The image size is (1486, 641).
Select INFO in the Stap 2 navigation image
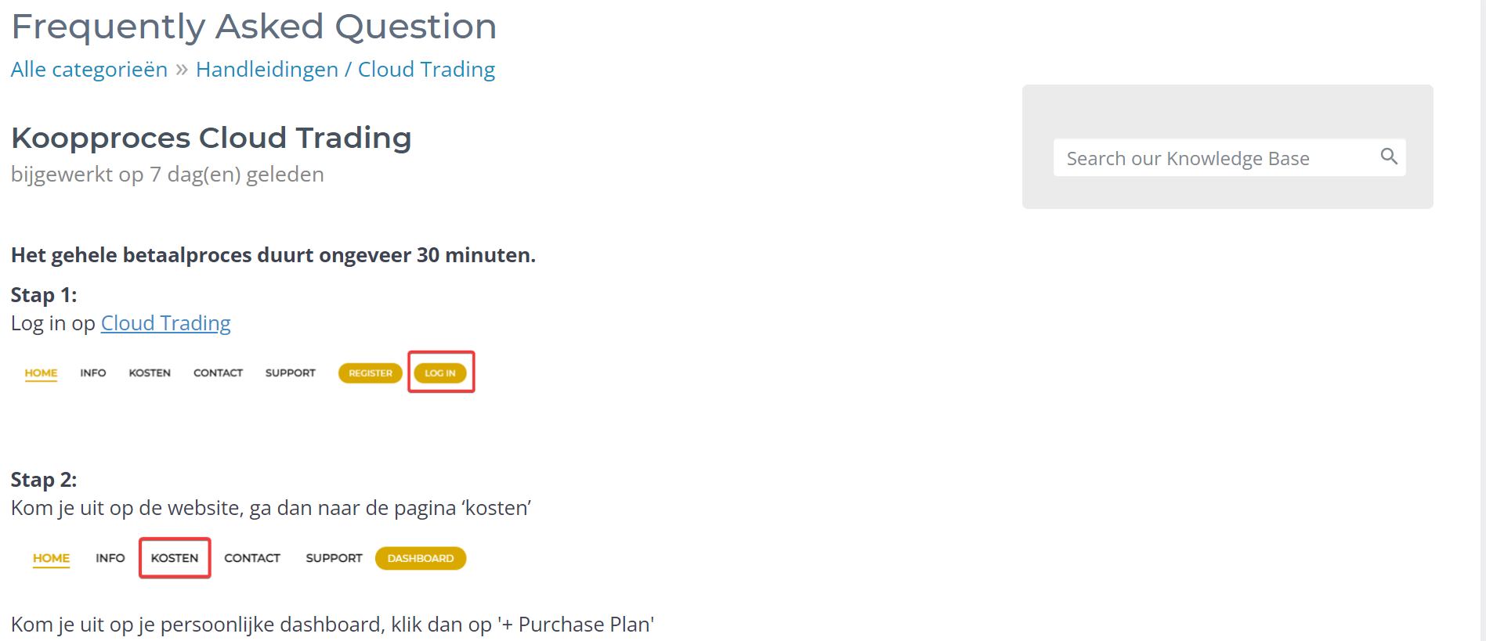110,558
